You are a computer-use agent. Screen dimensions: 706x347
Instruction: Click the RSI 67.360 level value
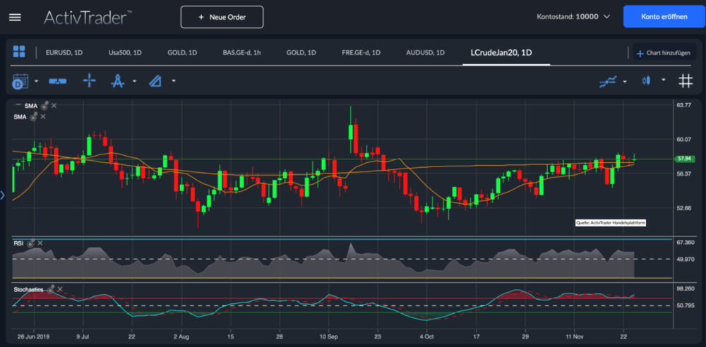[686, 243]
